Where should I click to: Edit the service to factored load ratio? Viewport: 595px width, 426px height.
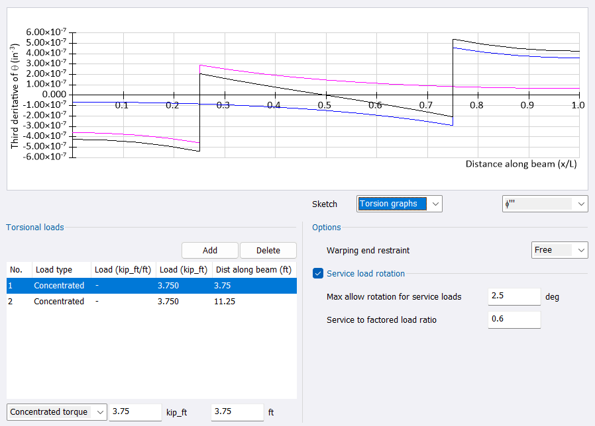514,320
